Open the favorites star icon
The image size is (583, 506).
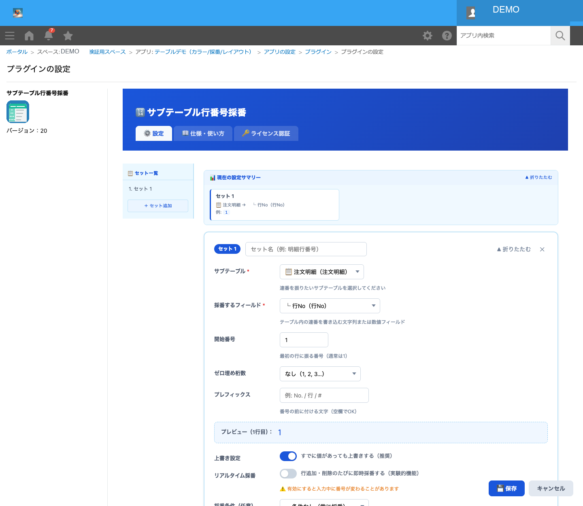point(68,36)
